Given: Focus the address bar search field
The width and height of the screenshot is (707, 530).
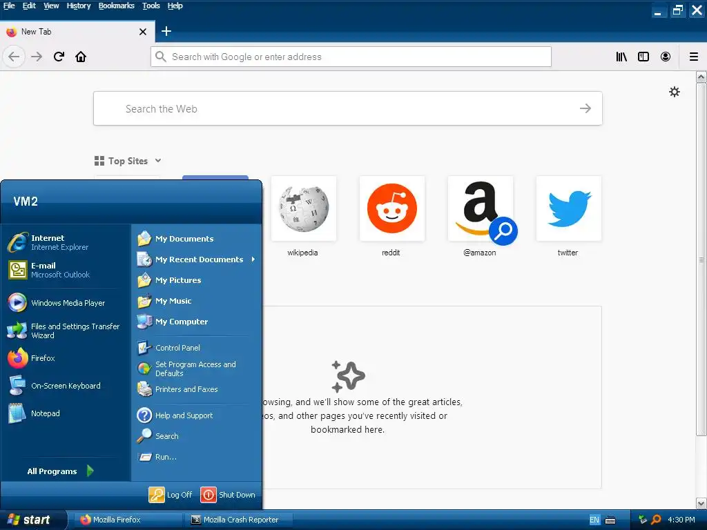Looking at the screenshot, I should coord(351,57).
